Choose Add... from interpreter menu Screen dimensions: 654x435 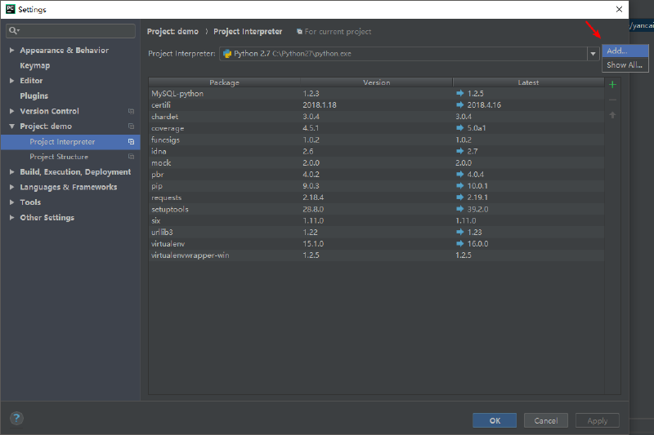tap(625, 51)
